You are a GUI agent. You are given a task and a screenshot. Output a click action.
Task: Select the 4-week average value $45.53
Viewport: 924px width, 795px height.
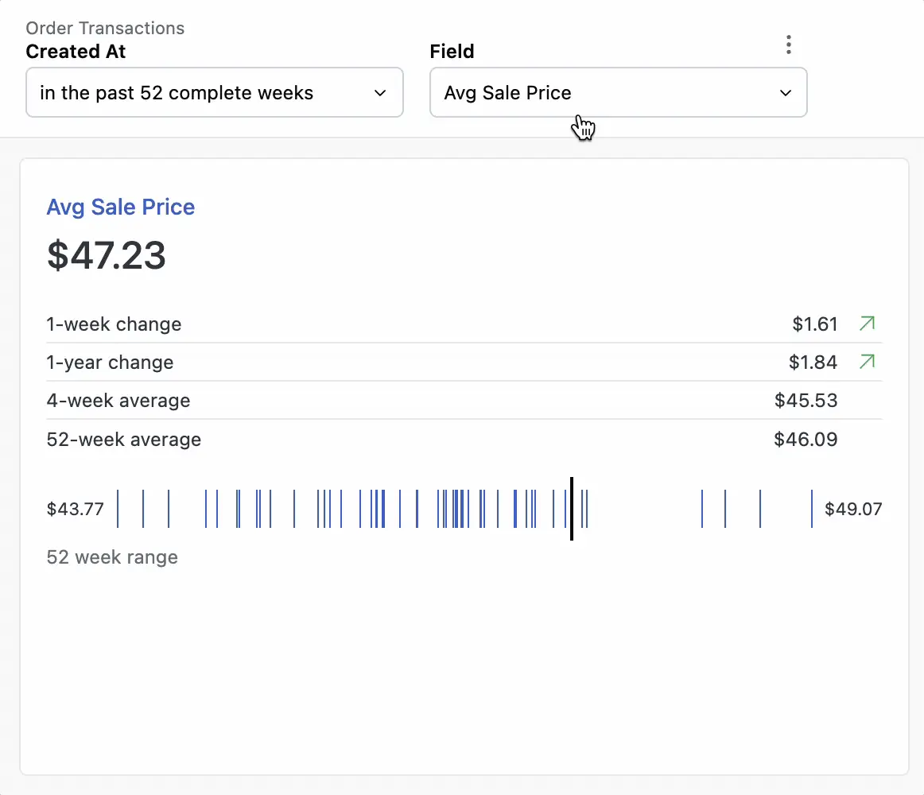tap(806, 401)
